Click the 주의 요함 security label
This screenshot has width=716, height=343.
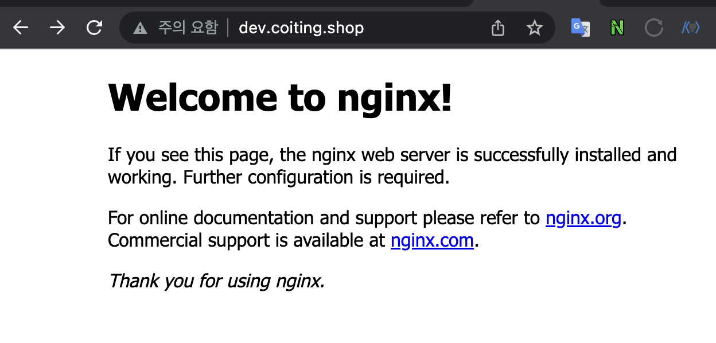pyautogui.click(x=188, y=28)
